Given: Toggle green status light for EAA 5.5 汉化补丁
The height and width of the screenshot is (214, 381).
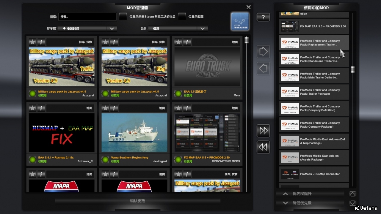Looking at the screenshot, I should [178, 93].
